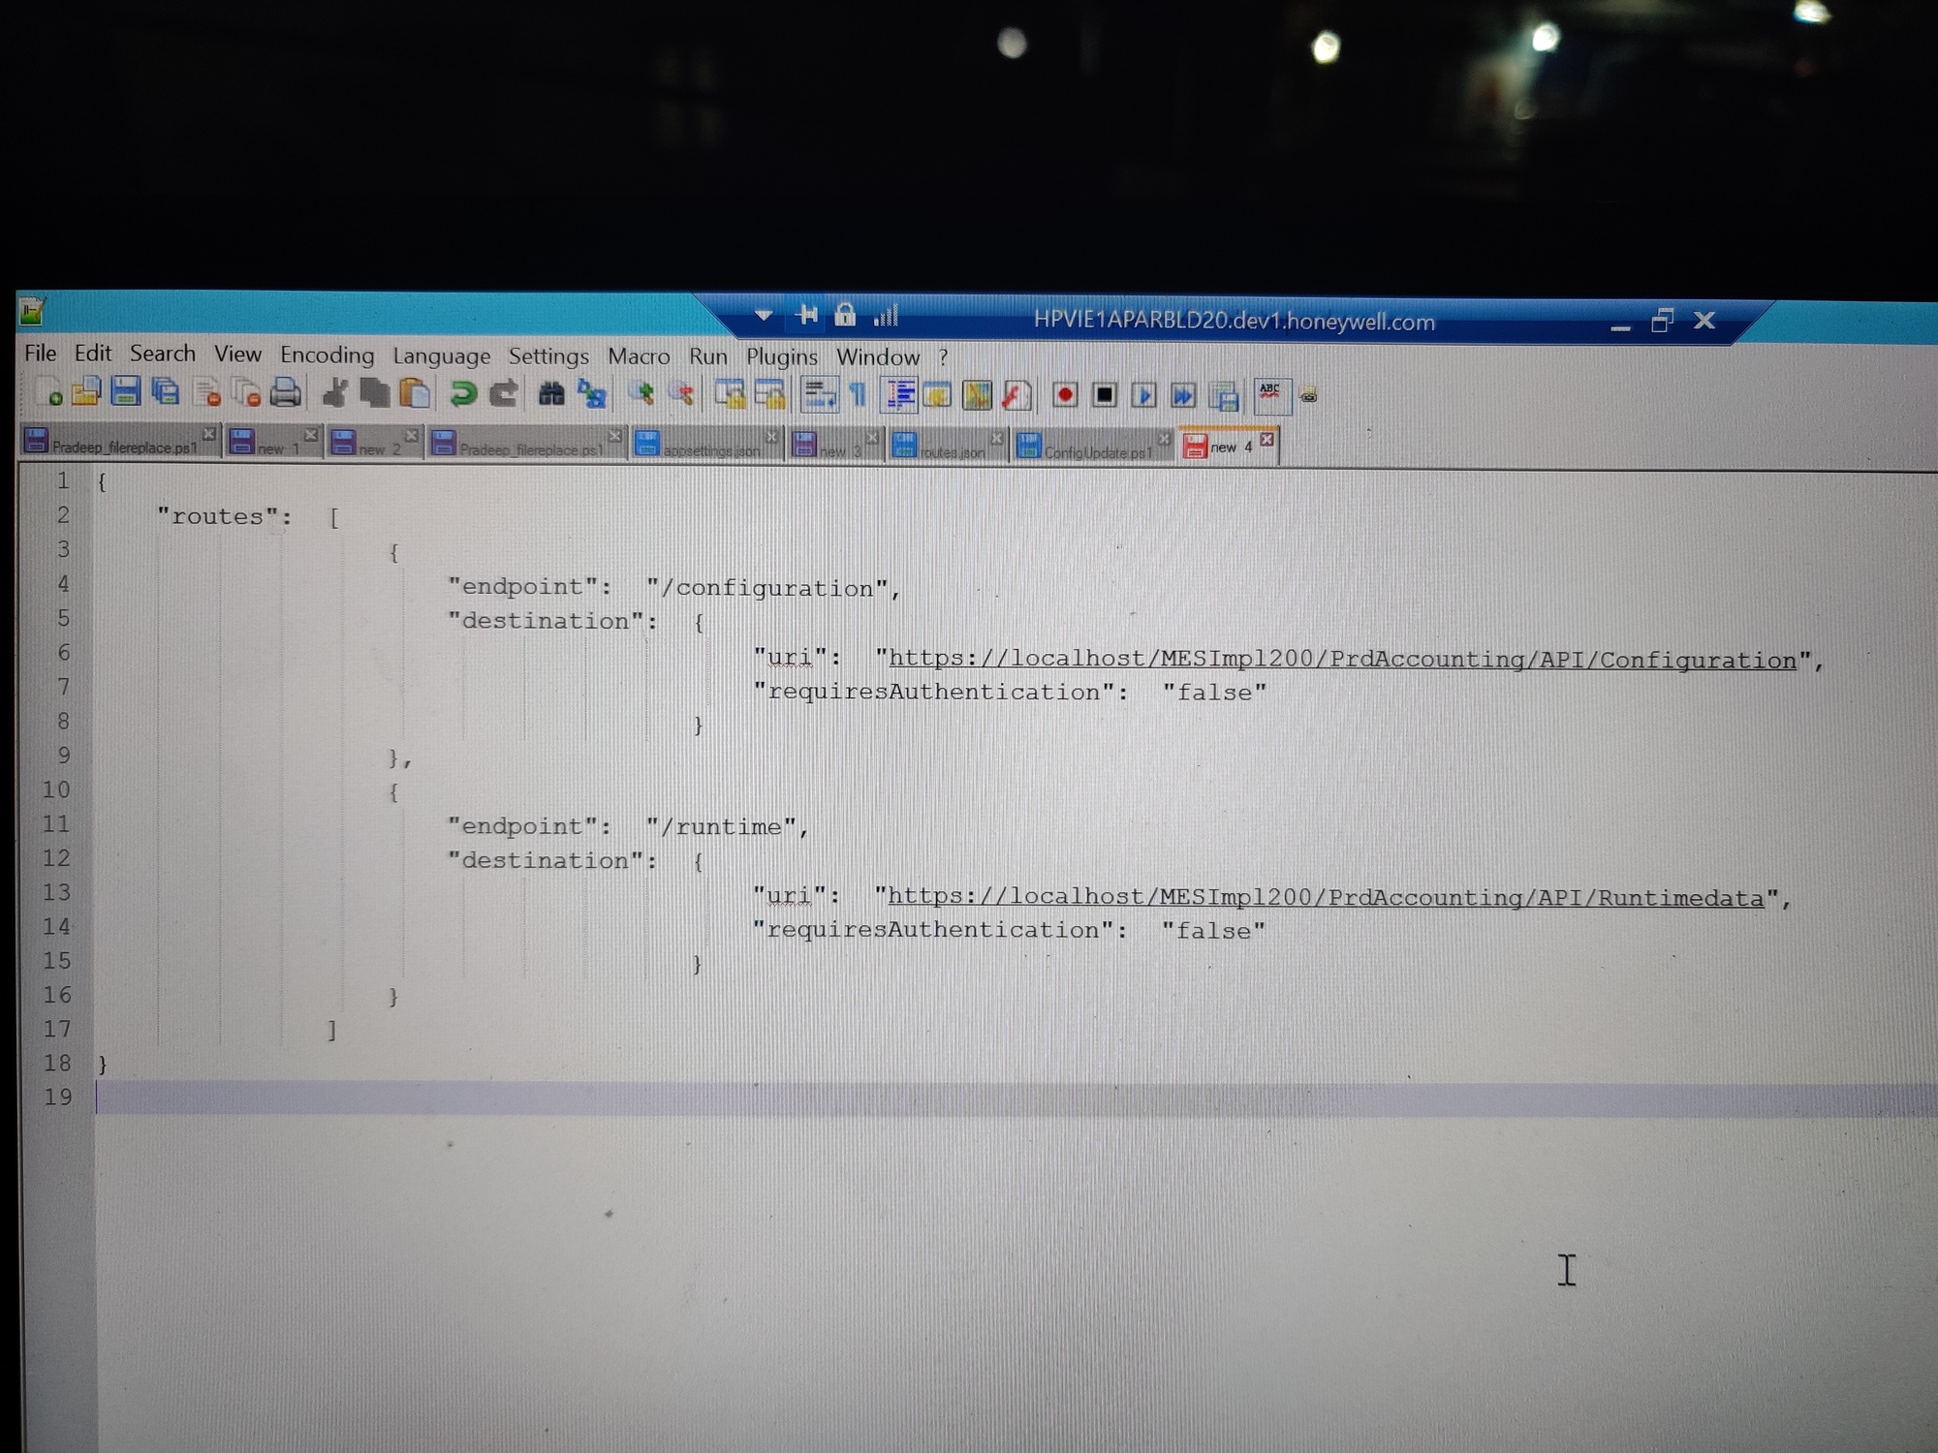The height and width of the screenshot is (1453, 1938).
Task: Close the new 4 tab
Action: (1266, 440)
